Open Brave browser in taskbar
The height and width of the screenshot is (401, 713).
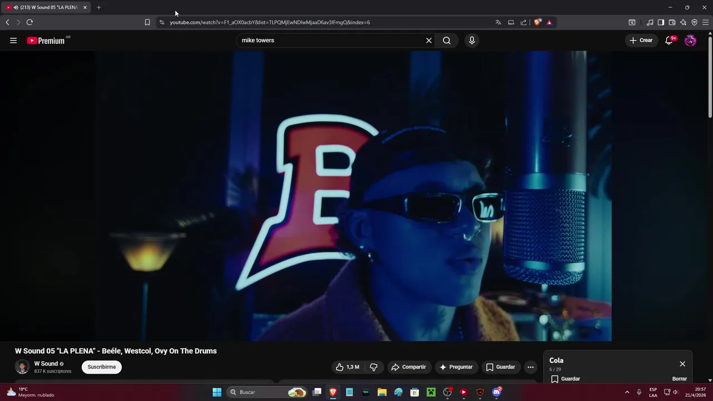(x=333, y=392)
